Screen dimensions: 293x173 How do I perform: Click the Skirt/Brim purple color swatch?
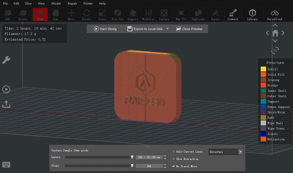click(263, 112)
